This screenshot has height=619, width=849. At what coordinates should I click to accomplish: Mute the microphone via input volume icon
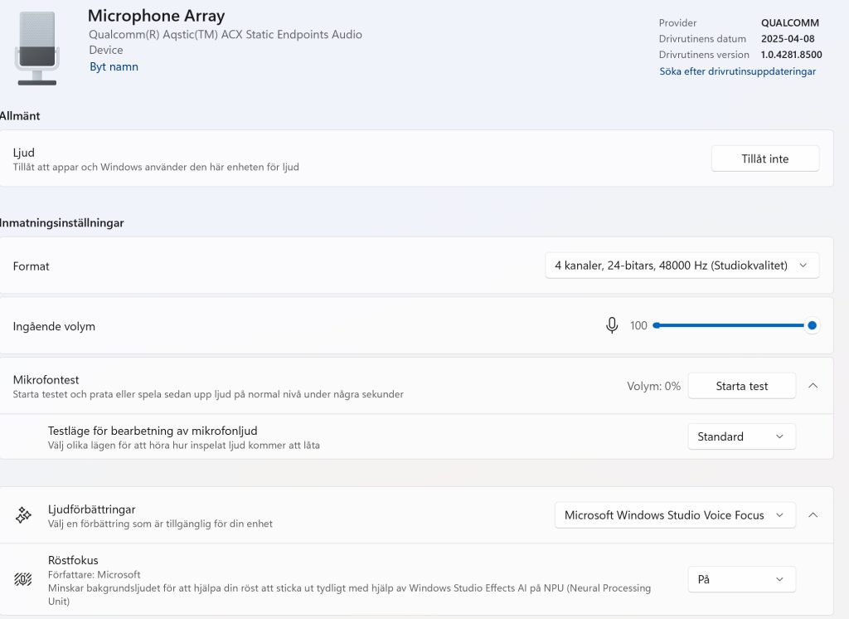[612, 326]
